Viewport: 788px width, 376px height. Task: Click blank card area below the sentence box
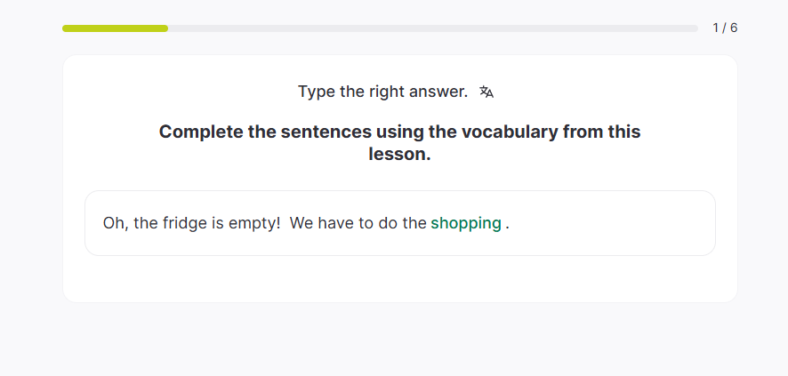coord(399,279)
